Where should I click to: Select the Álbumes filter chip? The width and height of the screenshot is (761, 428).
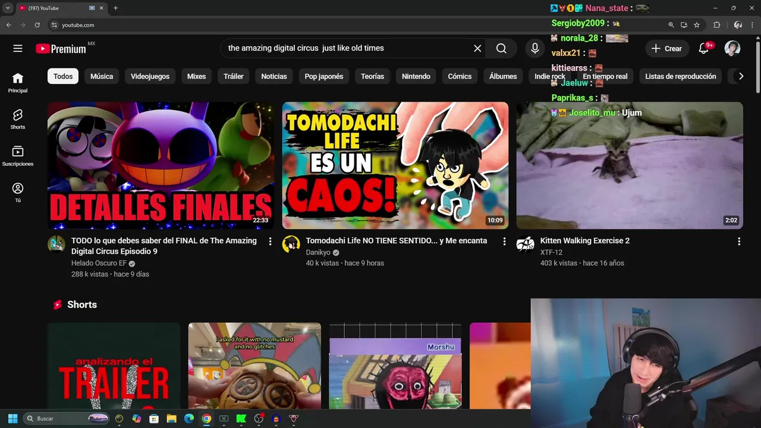pos(503,76)
